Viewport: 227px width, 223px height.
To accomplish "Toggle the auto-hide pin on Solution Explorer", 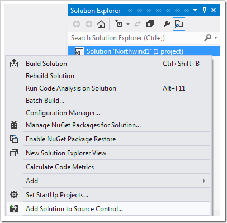I will [204, 10].
